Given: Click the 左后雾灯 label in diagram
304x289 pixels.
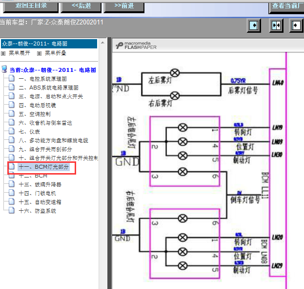Looking at the screenshot, I should tap(160, 80).
